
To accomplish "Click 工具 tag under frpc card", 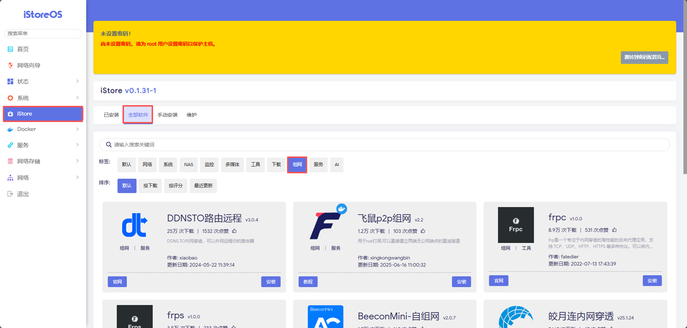I will coord(526,248).
